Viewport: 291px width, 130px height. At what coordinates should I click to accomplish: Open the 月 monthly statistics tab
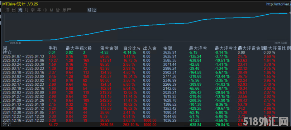pyautogui.click(x=27, y=10)
